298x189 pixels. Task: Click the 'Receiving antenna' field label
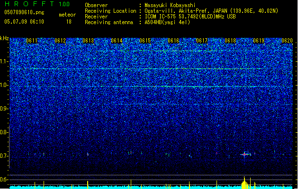tap(109, 22)
